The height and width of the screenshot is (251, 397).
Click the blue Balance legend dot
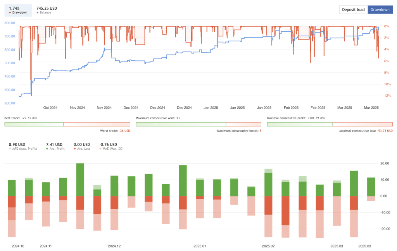pyautogui.click(x=38, y=12)
